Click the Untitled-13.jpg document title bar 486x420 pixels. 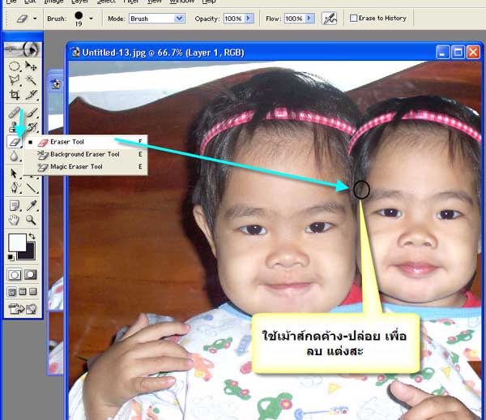(251, 53)
